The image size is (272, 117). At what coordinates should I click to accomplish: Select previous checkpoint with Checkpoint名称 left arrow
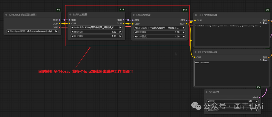click(8, 31)
